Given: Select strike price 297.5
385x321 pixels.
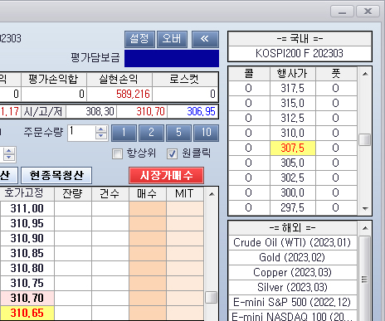Looking at the screenshot, I should (x=293, y=208).
